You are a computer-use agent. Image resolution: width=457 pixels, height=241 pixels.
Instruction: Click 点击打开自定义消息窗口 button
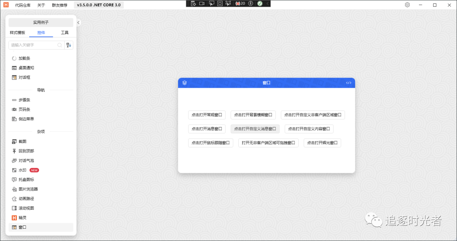click(255, 129)
